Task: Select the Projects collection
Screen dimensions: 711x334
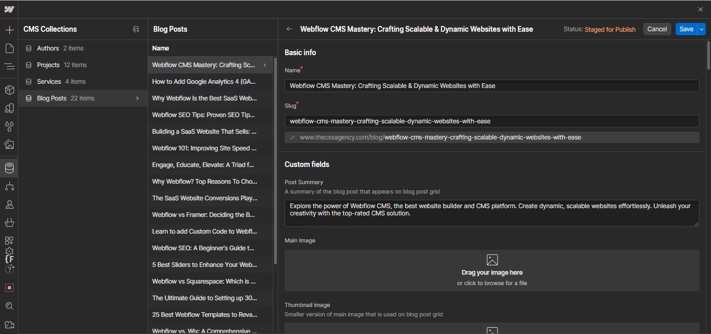Action: [x=83, y=65]
